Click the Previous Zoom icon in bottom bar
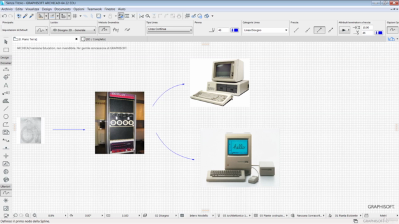This screenshot has width=399, height=224. point(15,215)
